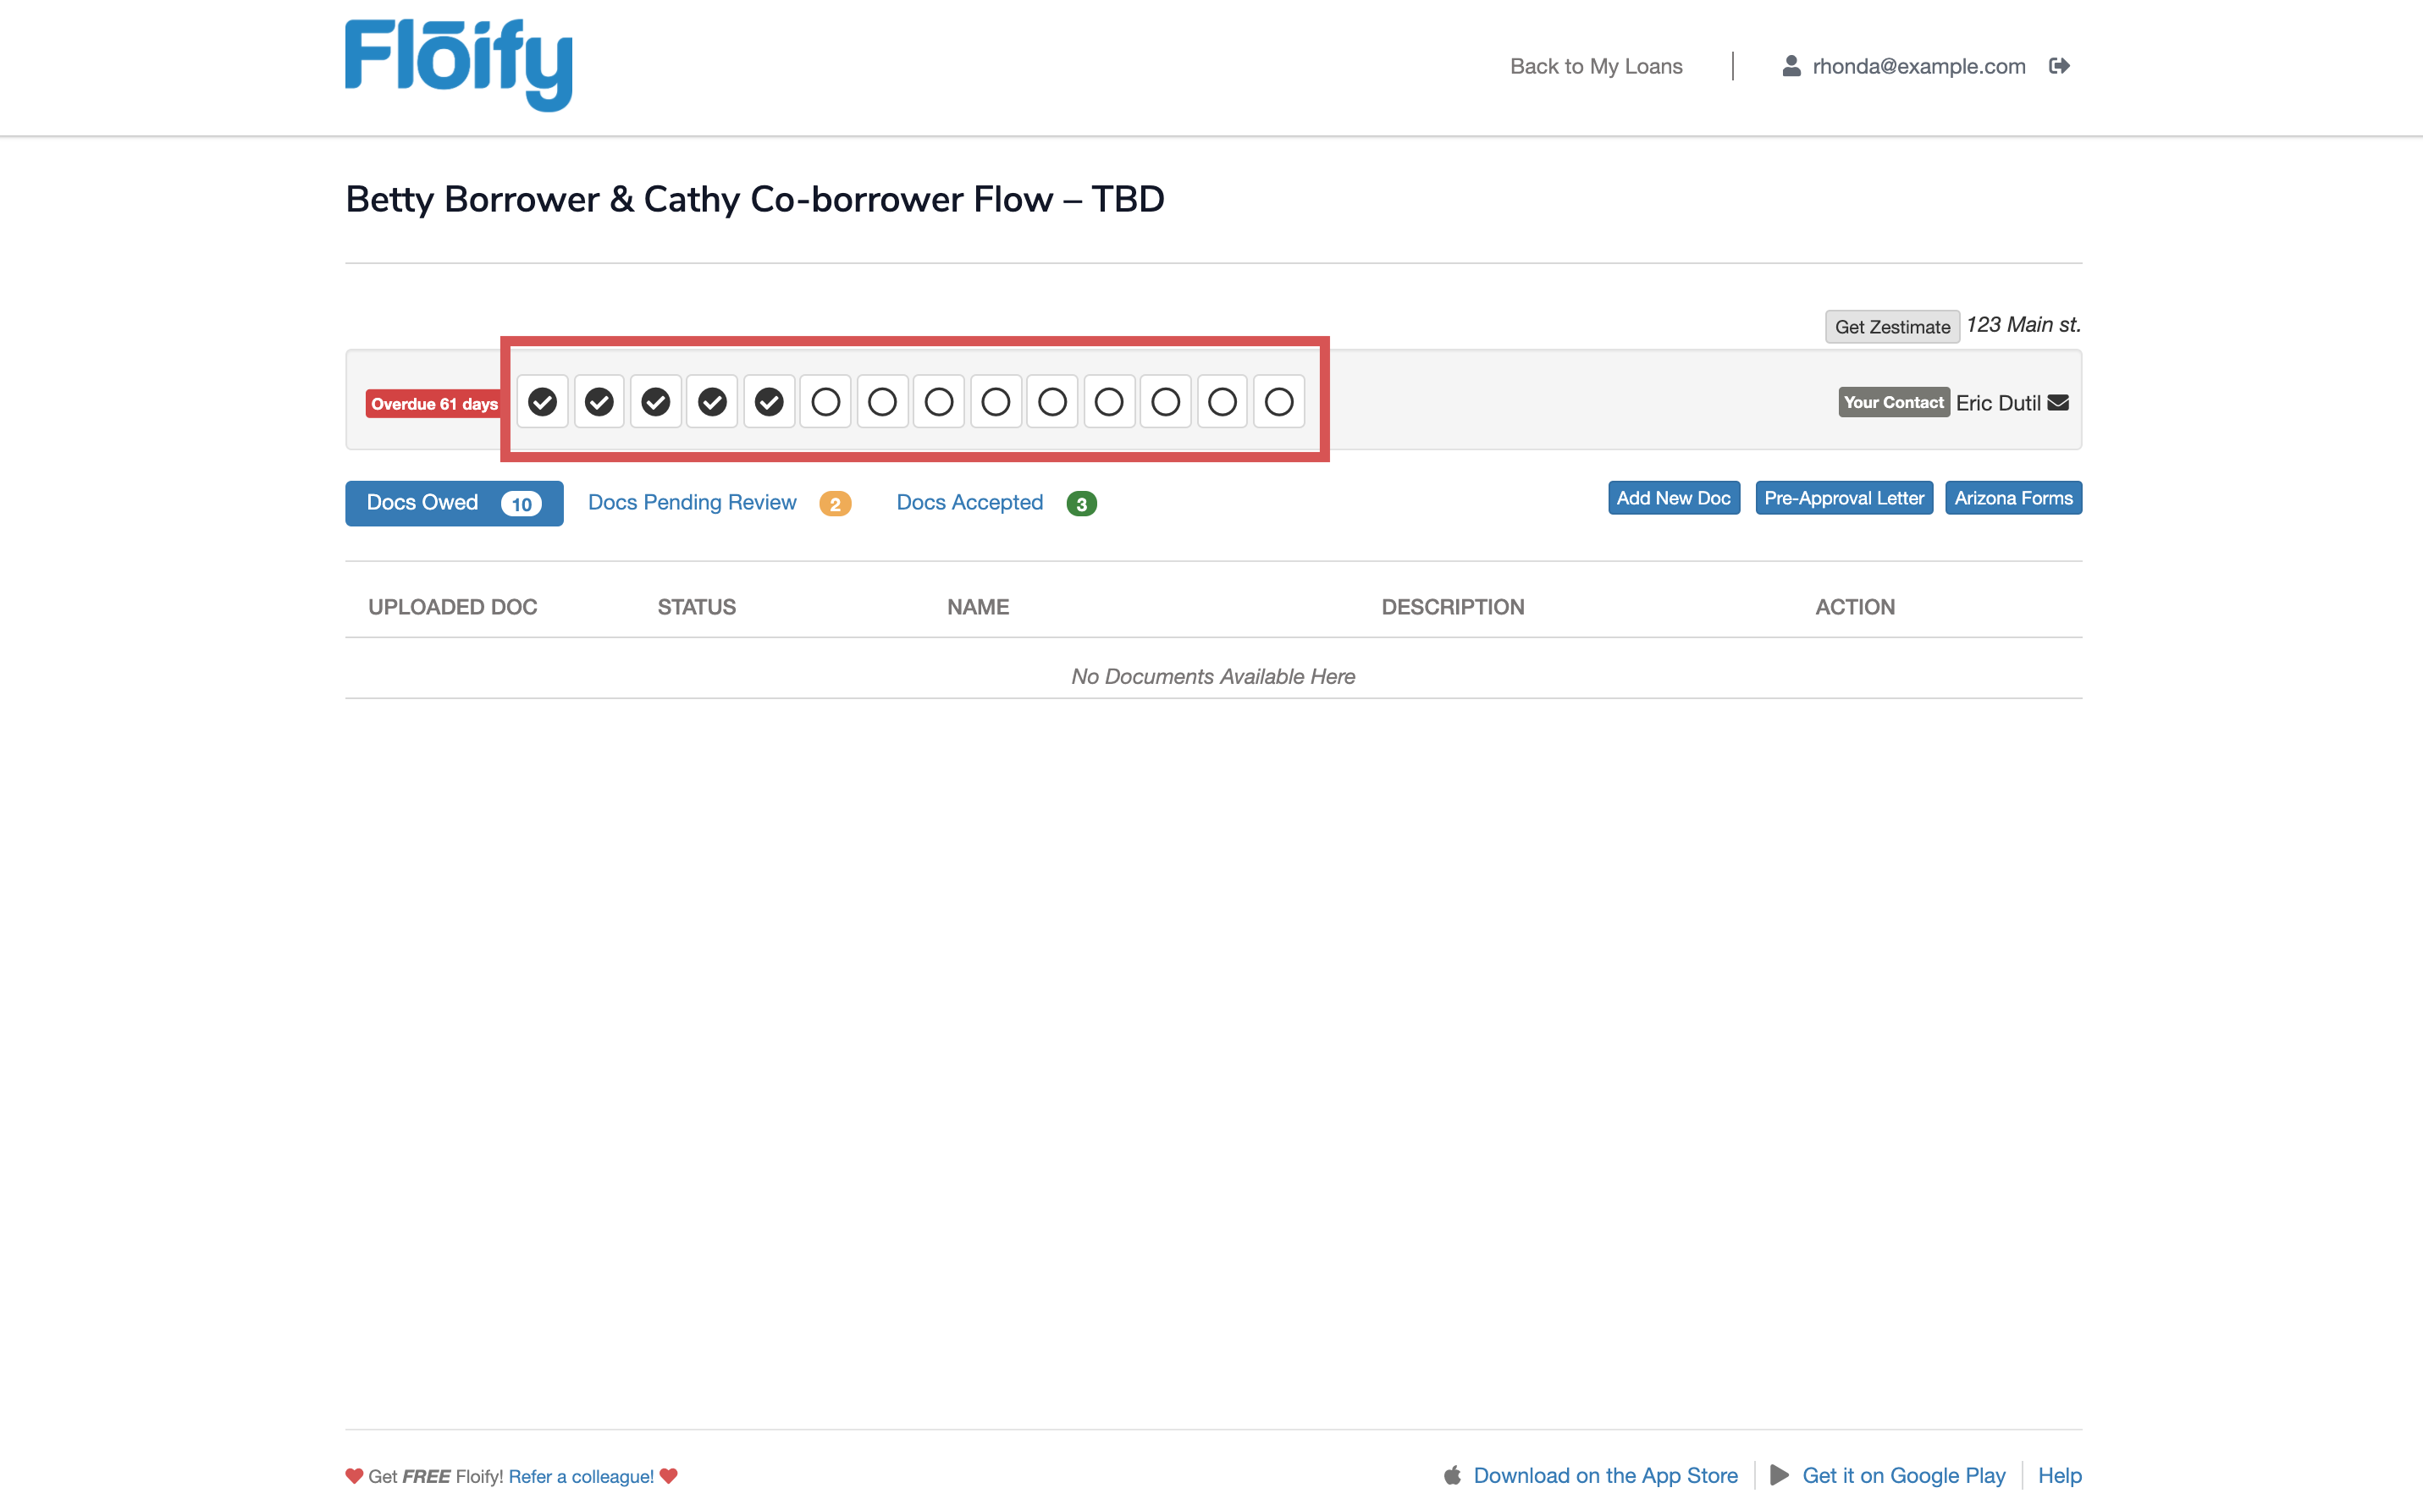Click the user profile icon

pos(1791,66)
